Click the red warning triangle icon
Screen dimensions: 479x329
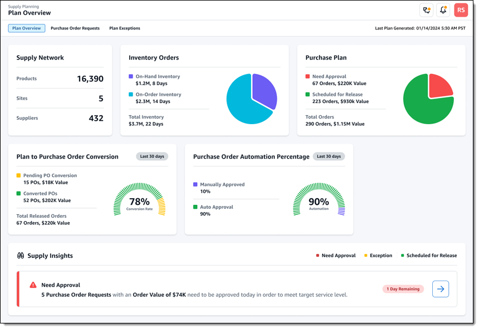pos(33,285)
